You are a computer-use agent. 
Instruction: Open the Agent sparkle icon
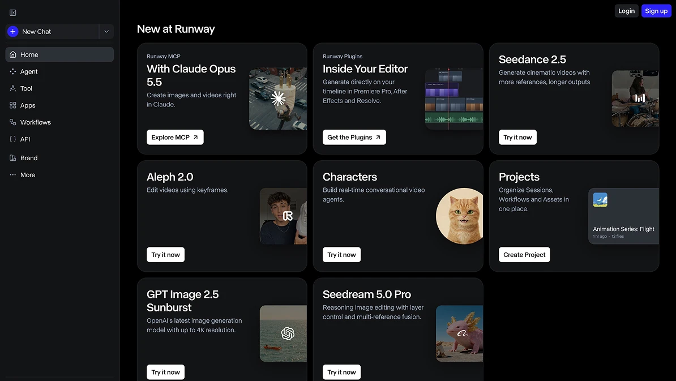click(13, 71)
